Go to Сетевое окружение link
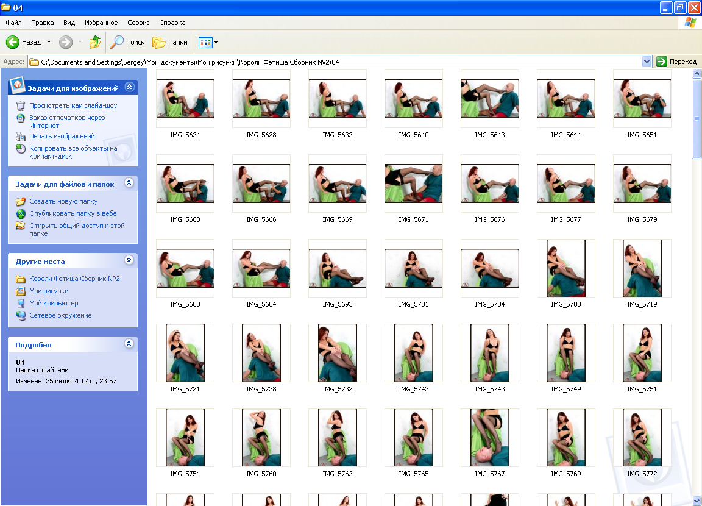The image size is (702, 506). coord(60,315)
